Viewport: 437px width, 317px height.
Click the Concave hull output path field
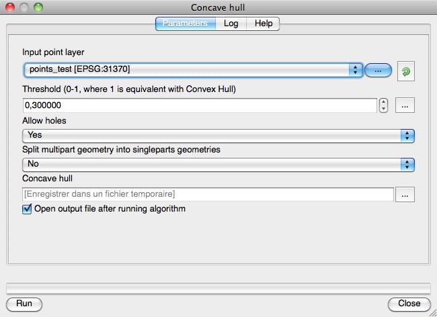coord(207,194)
